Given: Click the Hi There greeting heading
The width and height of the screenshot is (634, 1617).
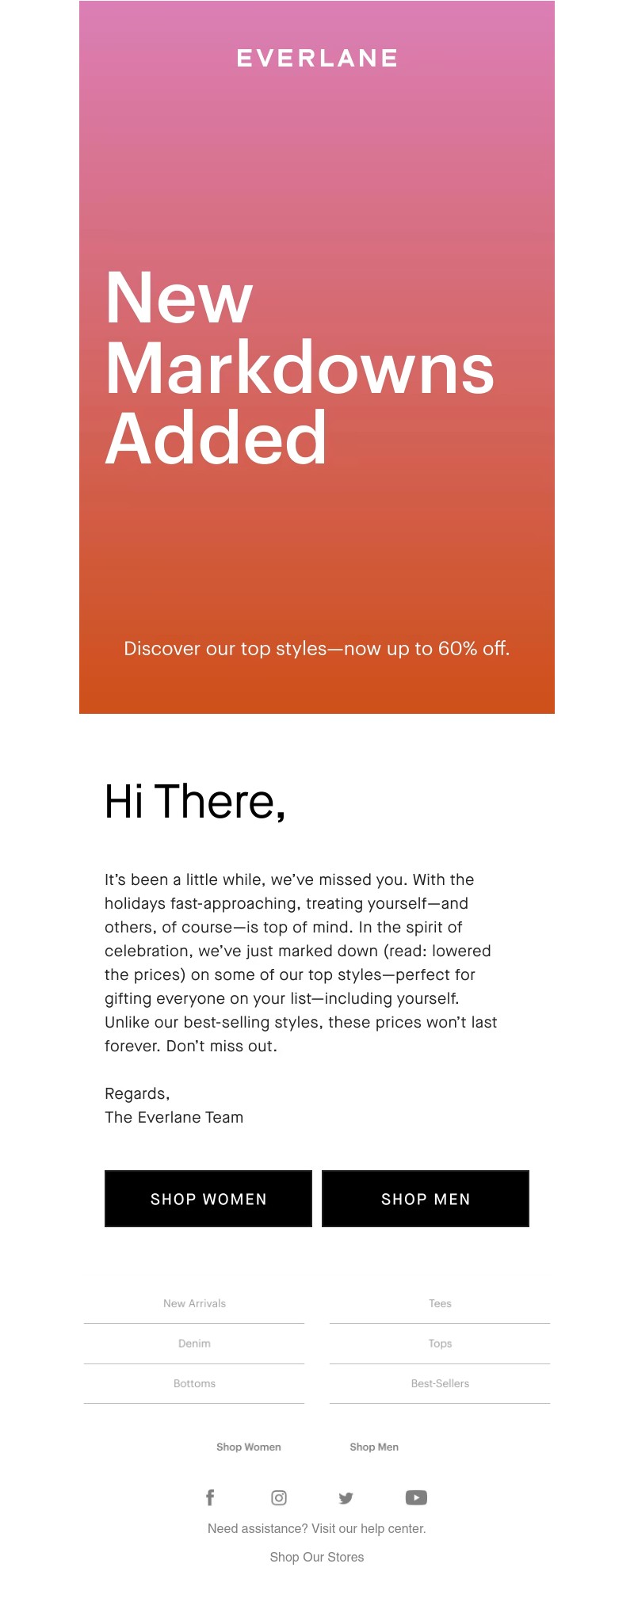Looking at the screenshot, I should coord(195,802).
